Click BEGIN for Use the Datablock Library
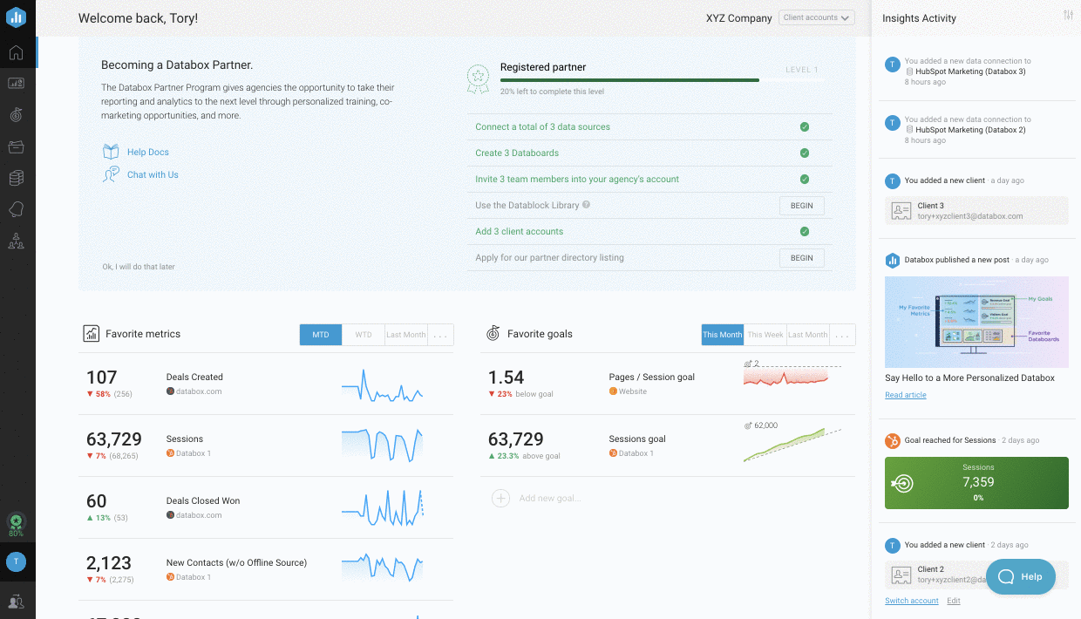The width and height of the screenshot is (1081, 619). [801, 206]
